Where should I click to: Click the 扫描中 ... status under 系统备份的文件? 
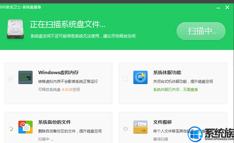(x=46, y=139)
